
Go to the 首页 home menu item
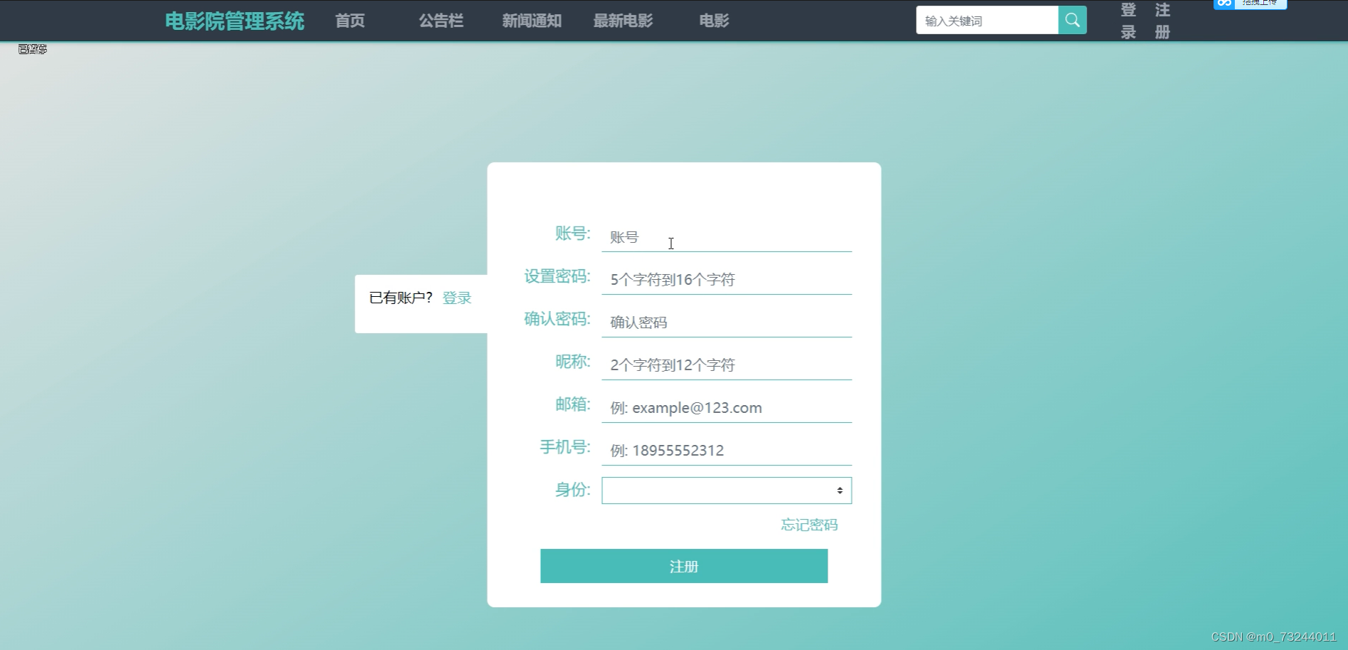350,21
